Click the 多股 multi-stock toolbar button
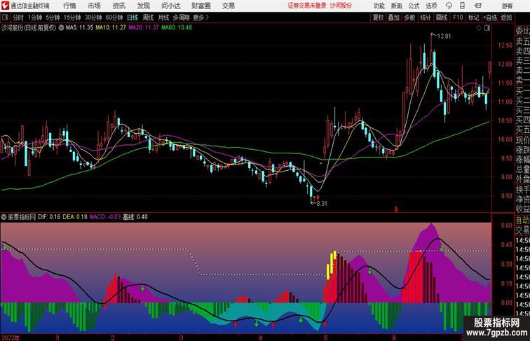This screenshot has height=341, width=530. [409, 18]
